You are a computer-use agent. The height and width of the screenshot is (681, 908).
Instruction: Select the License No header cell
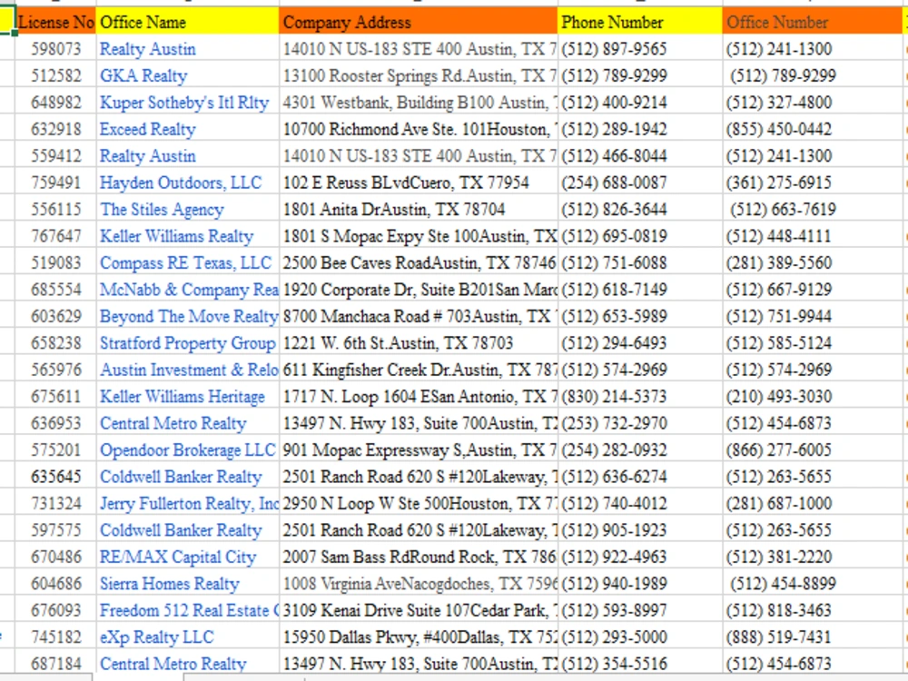(x=55, y=22)
